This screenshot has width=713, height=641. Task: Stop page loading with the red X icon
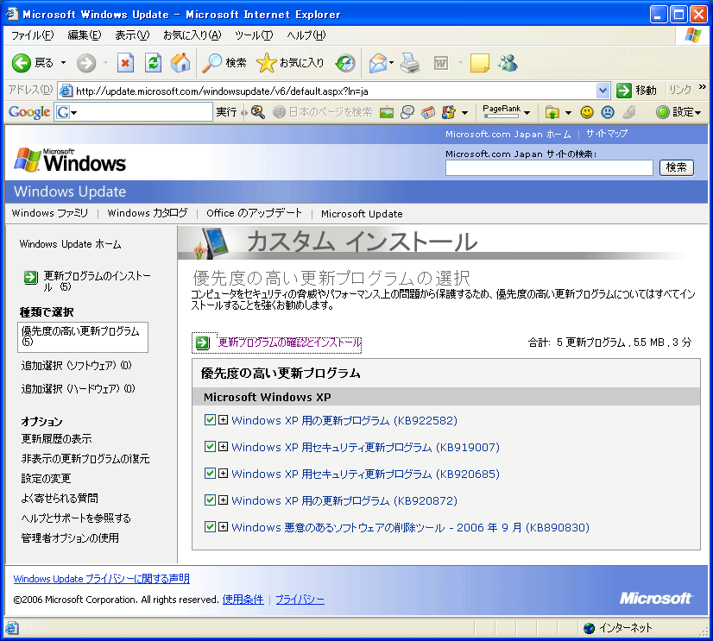click(x=125, y=63)
